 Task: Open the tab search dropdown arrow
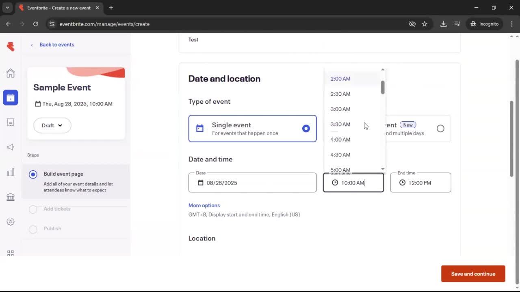[x=7, y=8]
